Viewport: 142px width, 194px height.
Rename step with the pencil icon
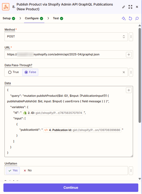(x=124, y=7)
